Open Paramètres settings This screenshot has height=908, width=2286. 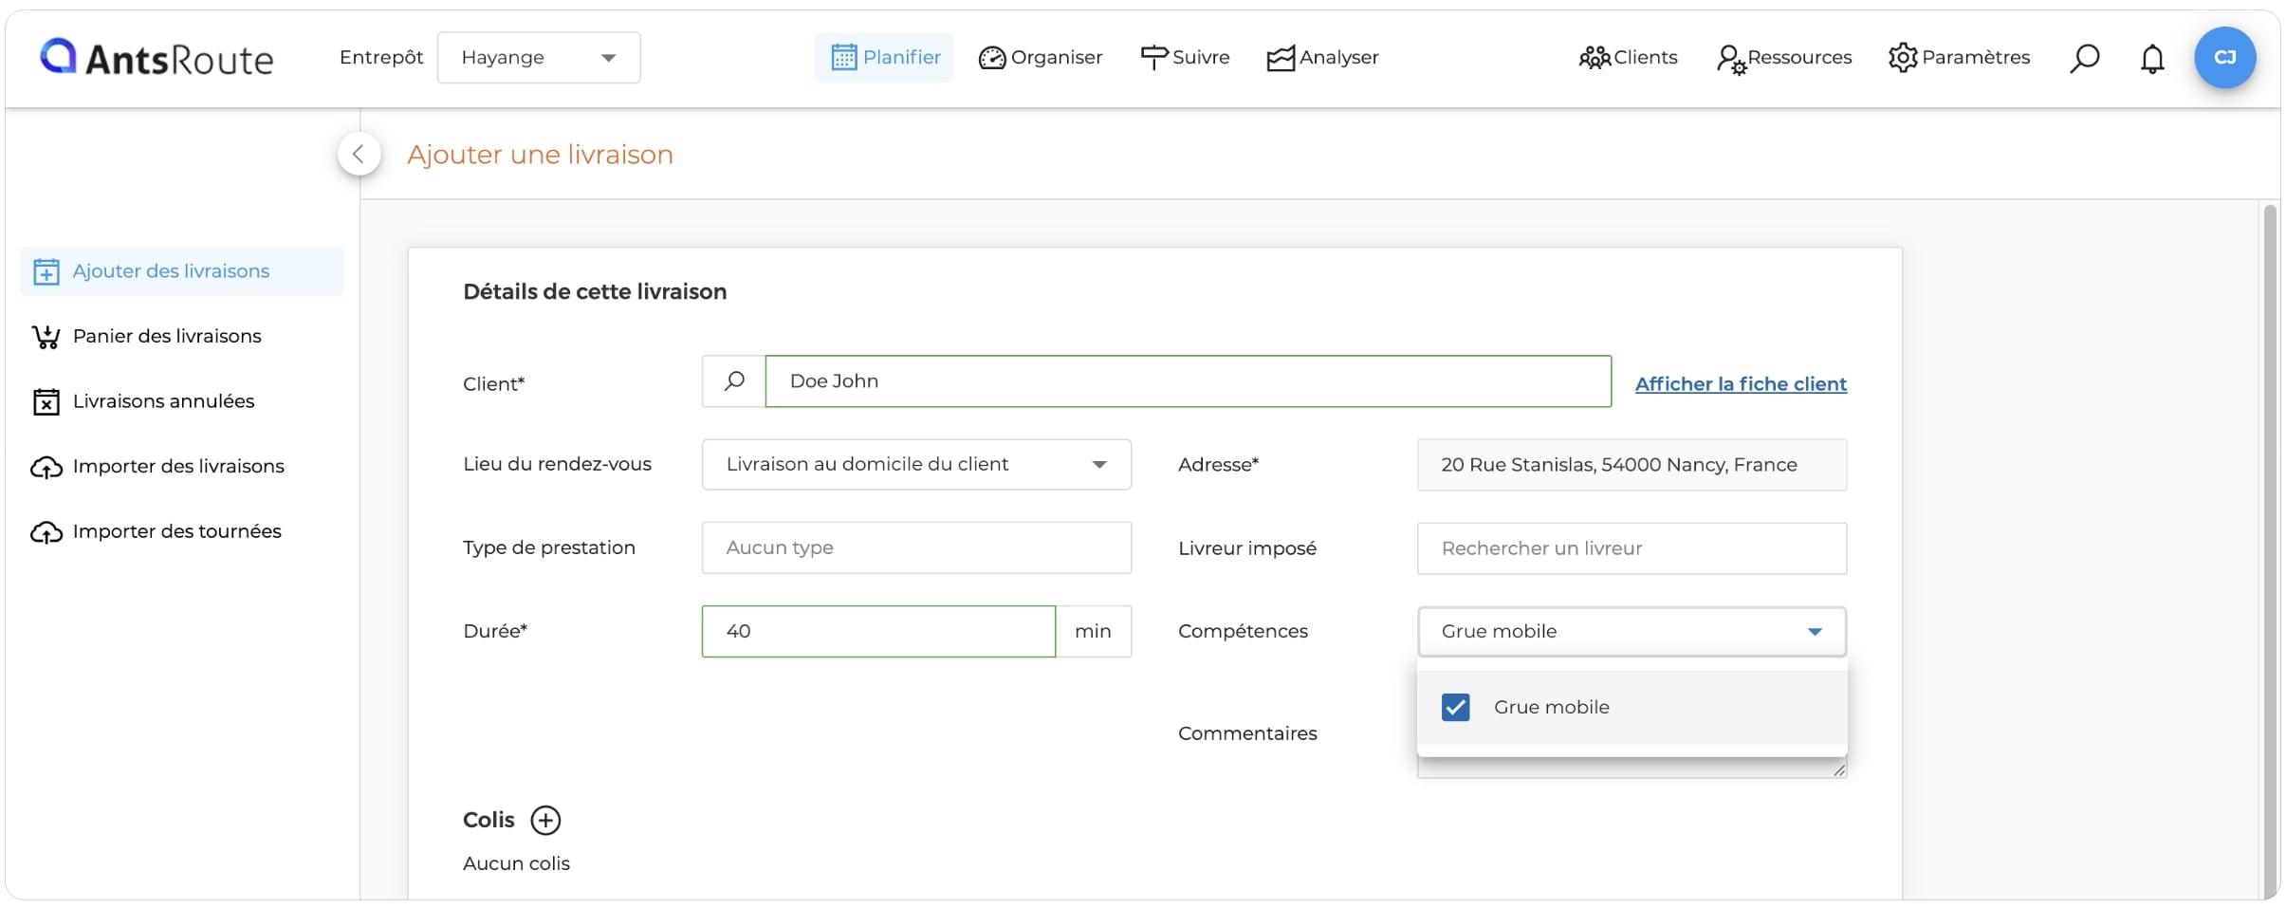(x=1959, y=58)
